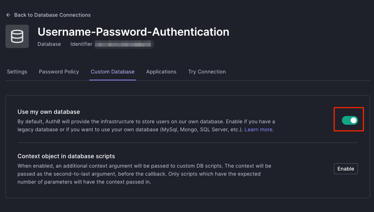Open the Learn more link
Image resolution: width=374 pixels, height=212 pixels.
[x=258, y=129]
